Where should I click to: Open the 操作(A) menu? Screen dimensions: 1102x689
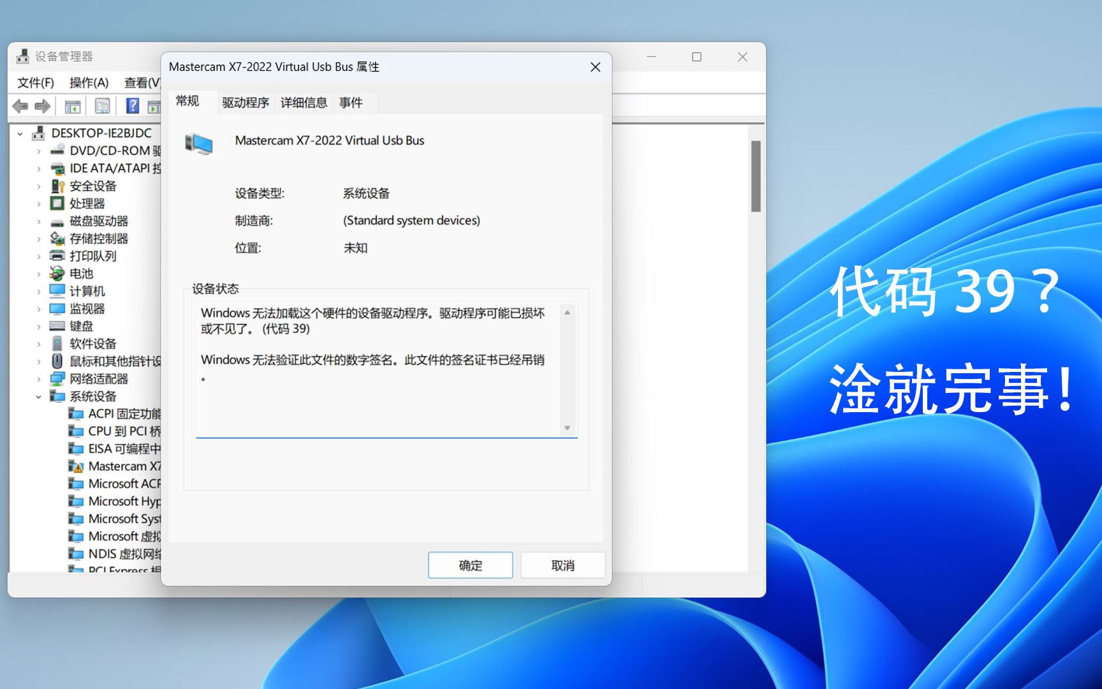(89, 83)
